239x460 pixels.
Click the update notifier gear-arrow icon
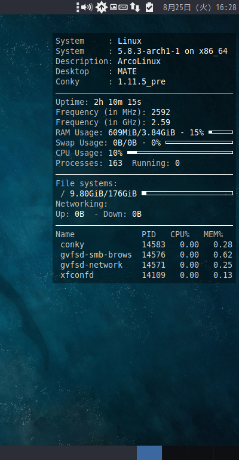point(102,7)
